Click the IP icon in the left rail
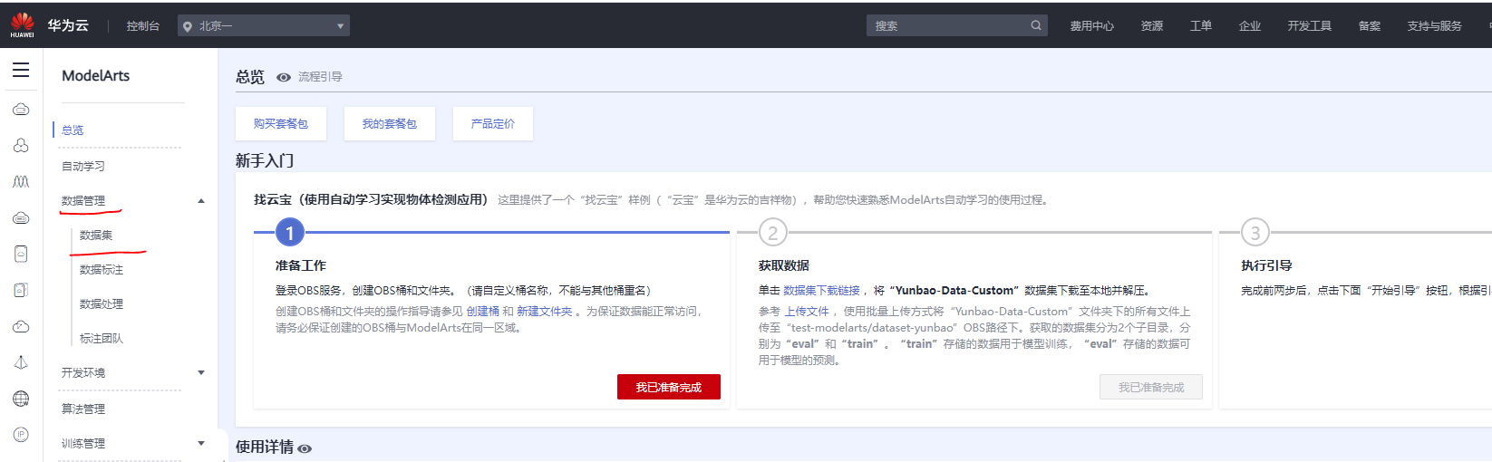1492x462 pixels. tap(21, 435)
